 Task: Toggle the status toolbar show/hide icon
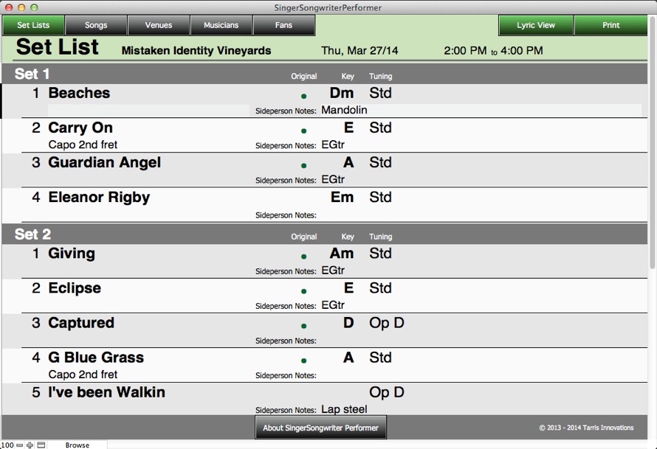[41, 445]
